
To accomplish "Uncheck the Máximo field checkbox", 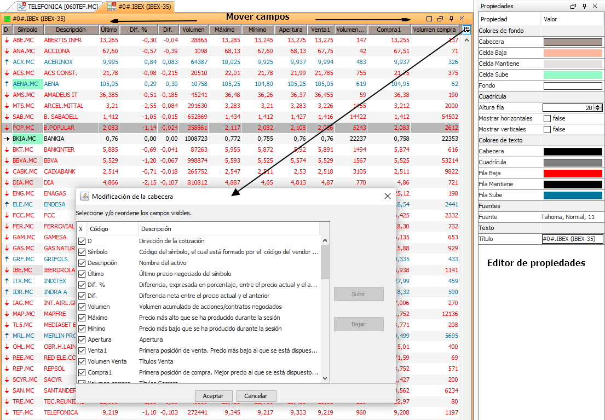I will click(x=82, y=318).
